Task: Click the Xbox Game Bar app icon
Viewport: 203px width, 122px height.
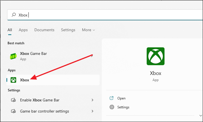Action: 13,56
